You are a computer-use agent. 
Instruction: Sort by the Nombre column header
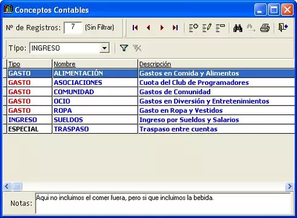pyautogui.click(x=95, y=64)
